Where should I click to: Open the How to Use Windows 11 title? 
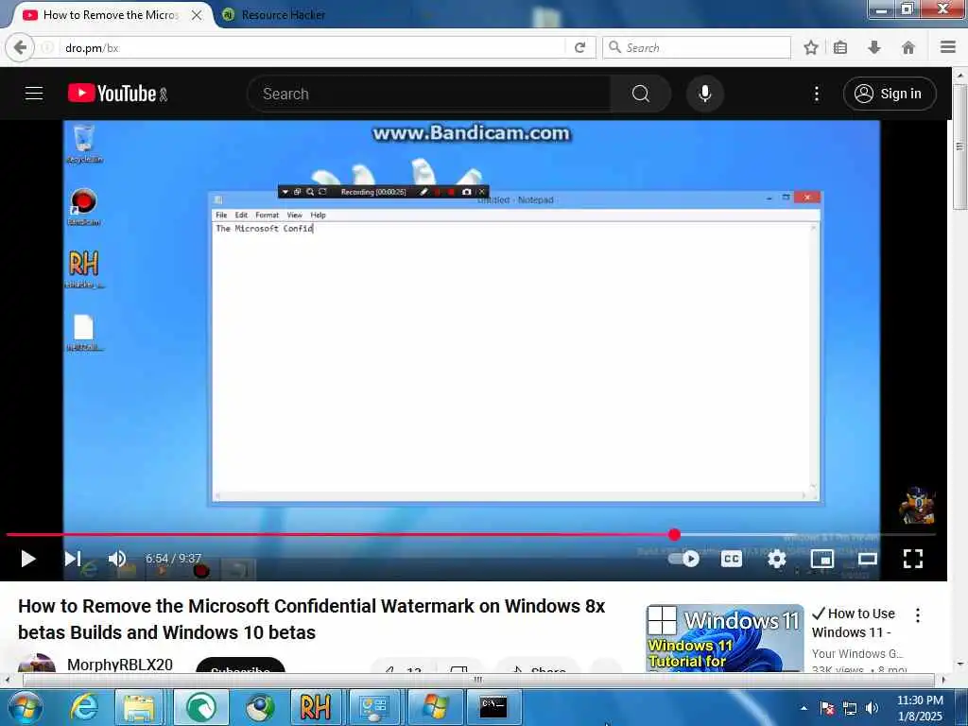(x=855, y=623)
